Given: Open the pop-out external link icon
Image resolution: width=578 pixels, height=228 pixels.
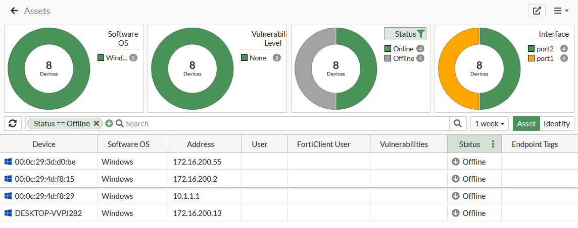Looking at the screenshot, I should pos(537,11).
